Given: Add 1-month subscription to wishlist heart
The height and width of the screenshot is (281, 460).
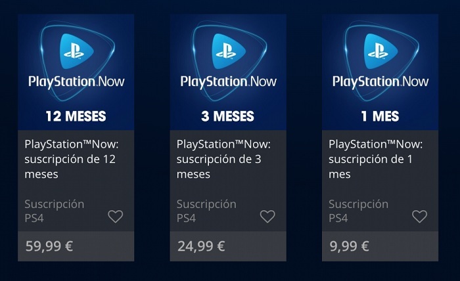Looking at the screenshot, I should pyautogui.click(x=419, y=216).
